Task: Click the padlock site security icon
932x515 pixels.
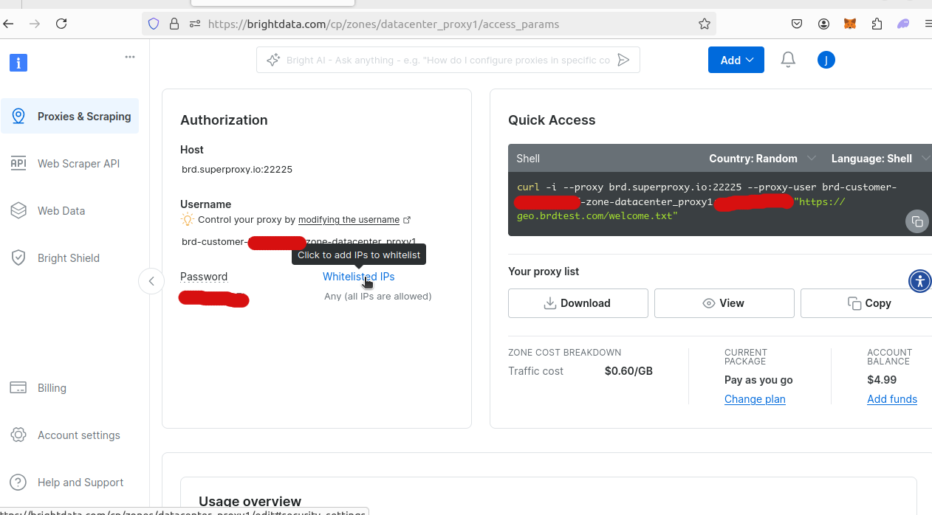Action: click(x=174, y=24)
